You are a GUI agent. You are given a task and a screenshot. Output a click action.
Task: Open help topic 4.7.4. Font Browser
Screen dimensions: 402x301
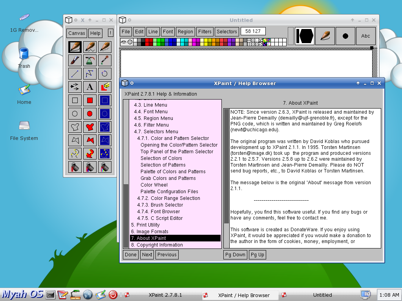click(x=175, y=212)
